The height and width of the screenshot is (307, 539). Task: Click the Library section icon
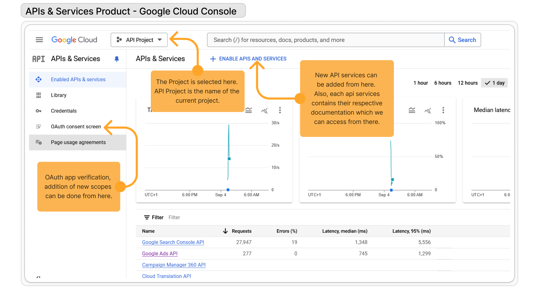(x=39, y=95)
